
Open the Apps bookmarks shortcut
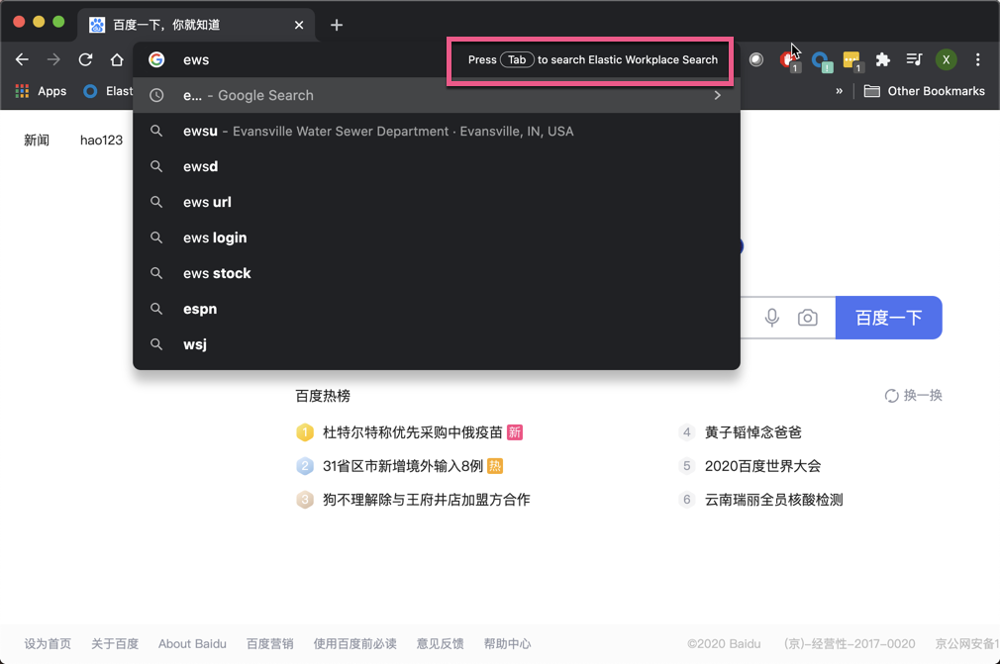click(x=41, y=91)
